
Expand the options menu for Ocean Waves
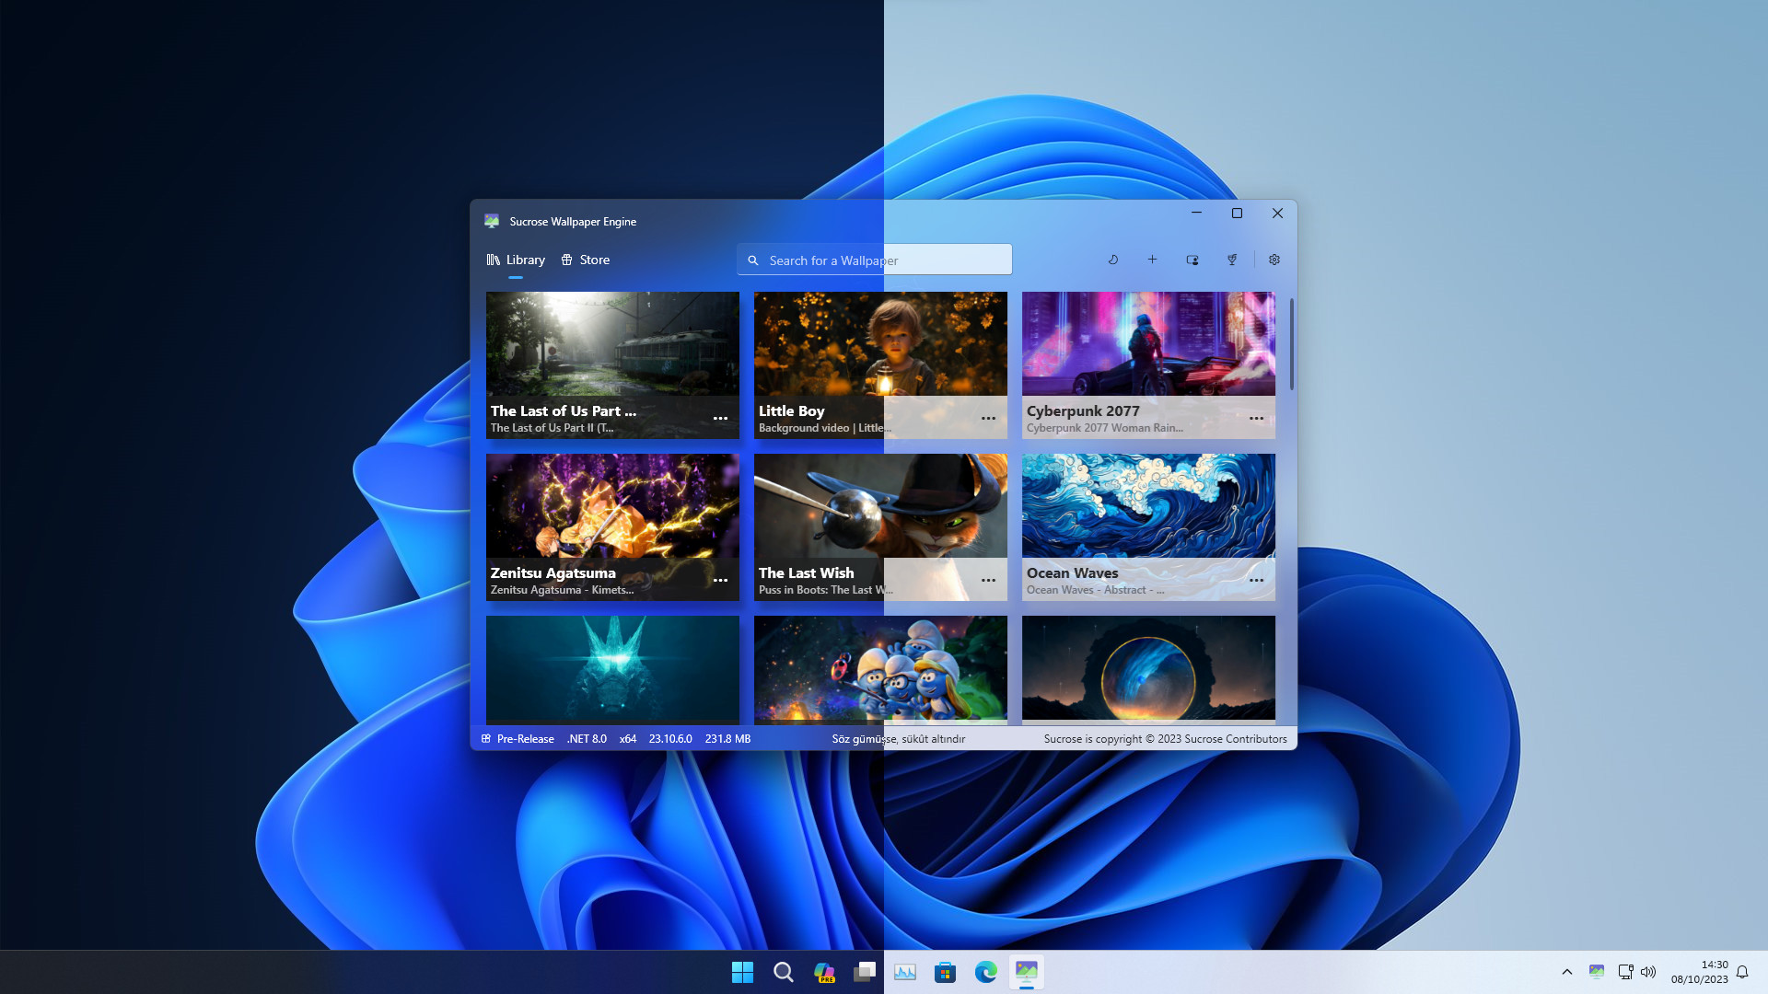(x=1256, y=580)
